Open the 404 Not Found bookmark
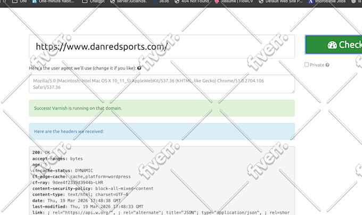This screenshot has height=215, width=362. point(192,2)
